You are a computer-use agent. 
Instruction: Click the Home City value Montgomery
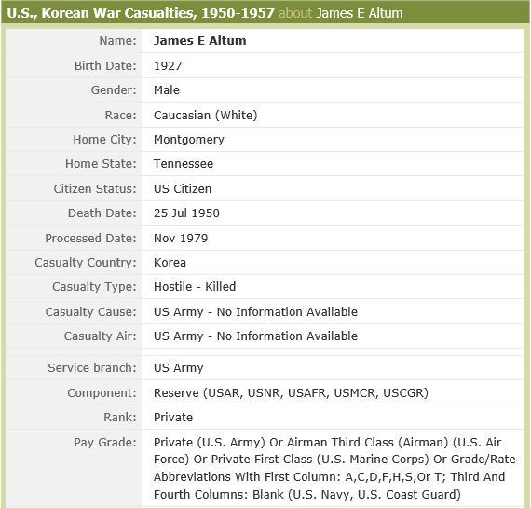[x=189, y=140]
